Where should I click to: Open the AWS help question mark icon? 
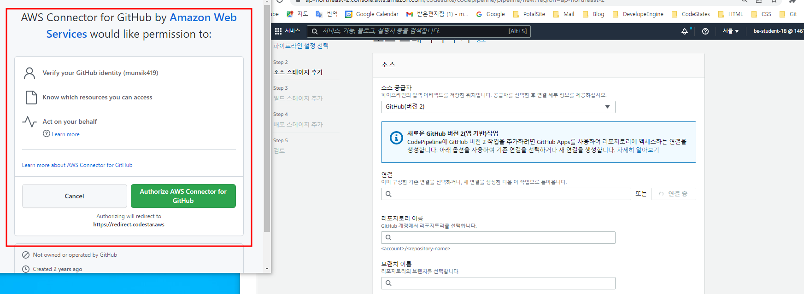[705, 31]
